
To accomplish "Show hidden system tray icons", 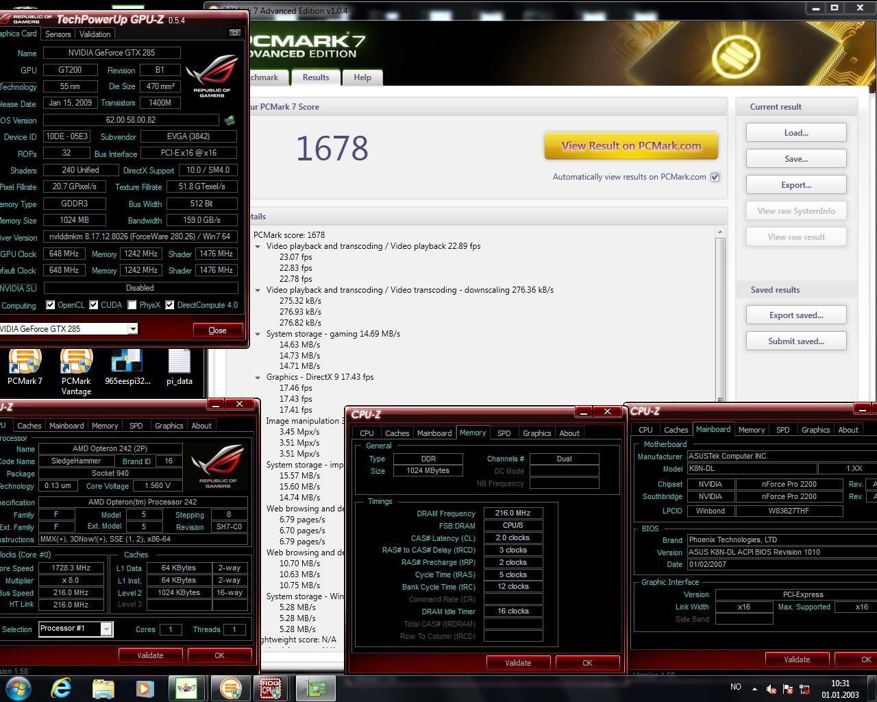I will point(755,688).
